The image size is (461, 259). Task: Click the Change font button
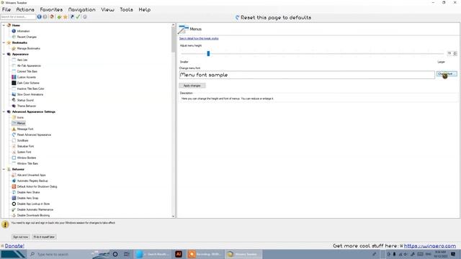pyautogui.click(x=447, y=74)
